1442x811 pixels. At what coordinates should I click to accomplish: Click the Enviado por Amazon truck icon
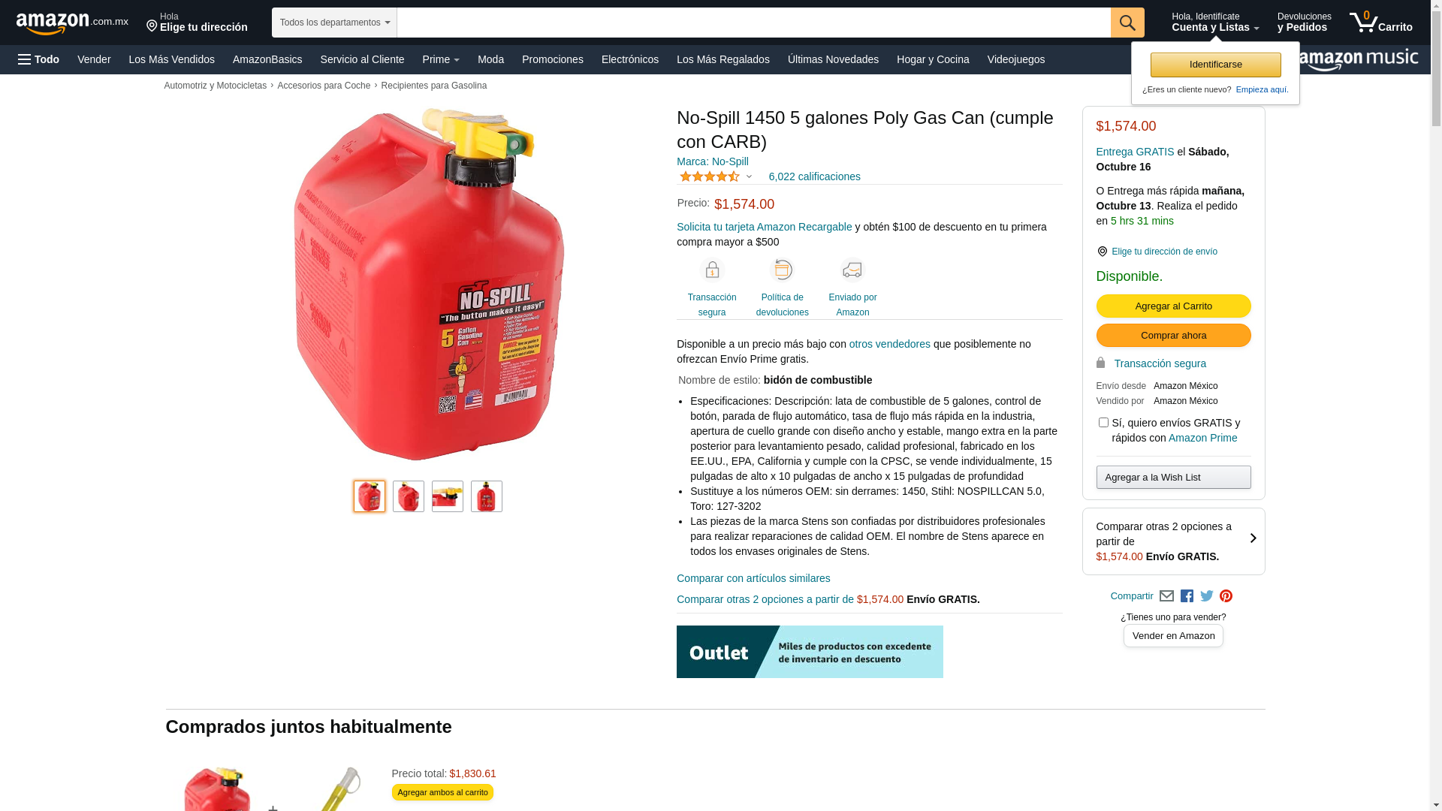pyautogui.click(x=852, y=270)
